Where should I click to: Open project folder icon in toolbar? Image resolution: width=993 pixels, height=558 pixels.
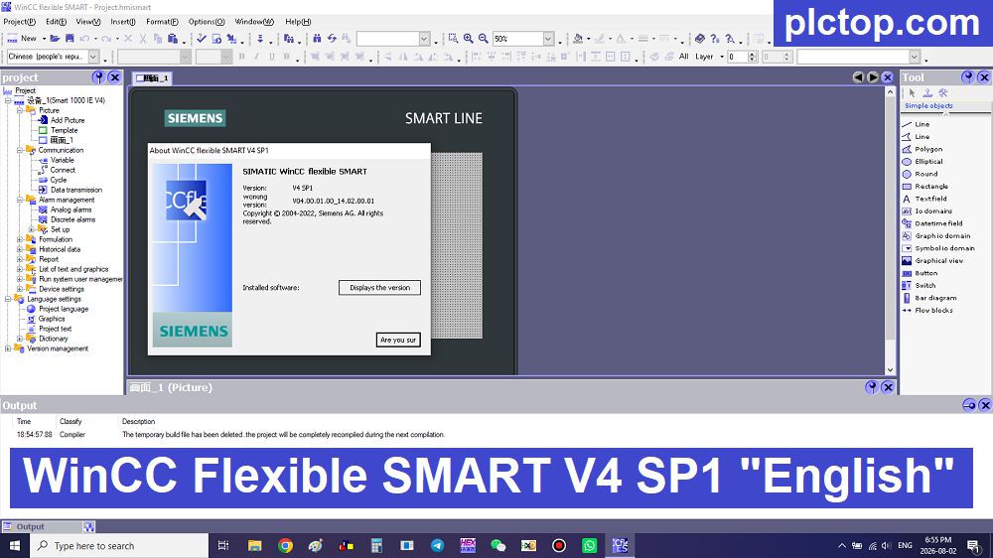click(55, 39)
